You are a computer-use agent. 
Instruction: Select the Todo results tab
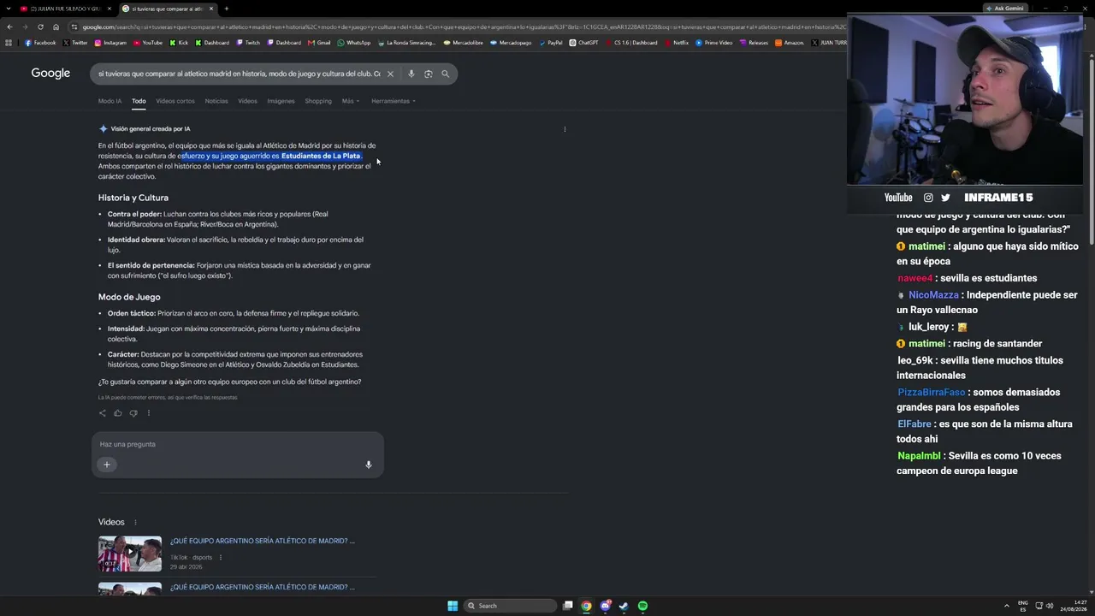pyautogui.click(x=139, y=101)
